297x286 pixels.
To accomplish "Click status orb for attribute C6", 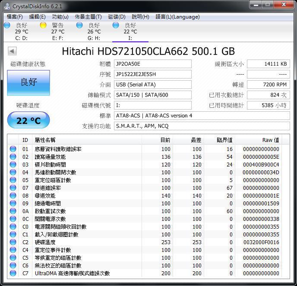I will coord(13,265).
